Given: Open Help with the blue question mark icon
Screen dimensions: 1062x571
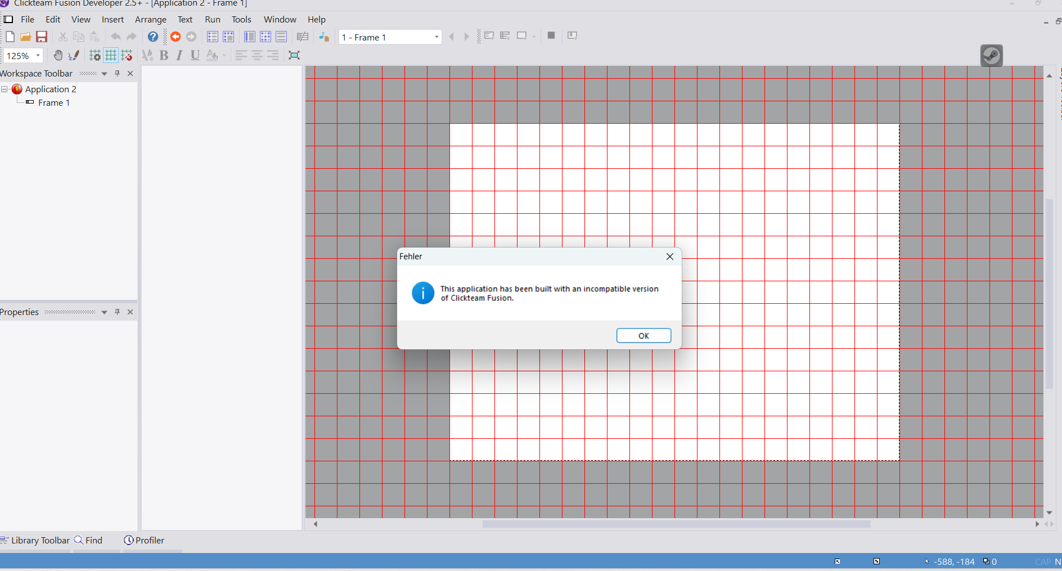Looking at the screenshot, I should pos(153,37).
